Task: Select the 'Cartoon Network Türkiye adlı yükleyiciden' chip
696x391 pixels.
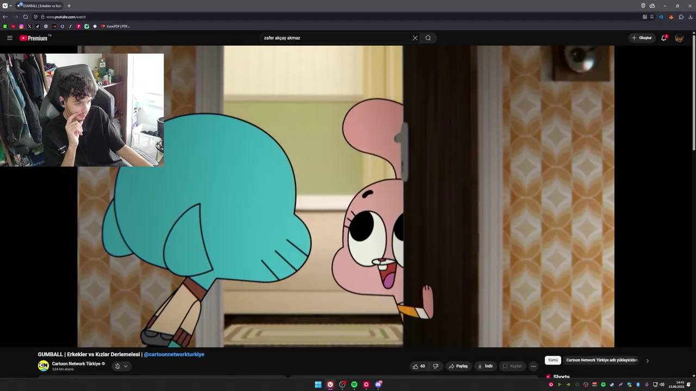Action: pyautogui.click(x=601, y=360)
